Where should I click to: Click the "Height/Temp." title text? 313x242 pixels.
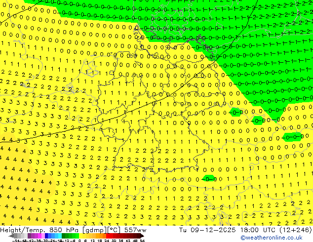pos(23,230)
